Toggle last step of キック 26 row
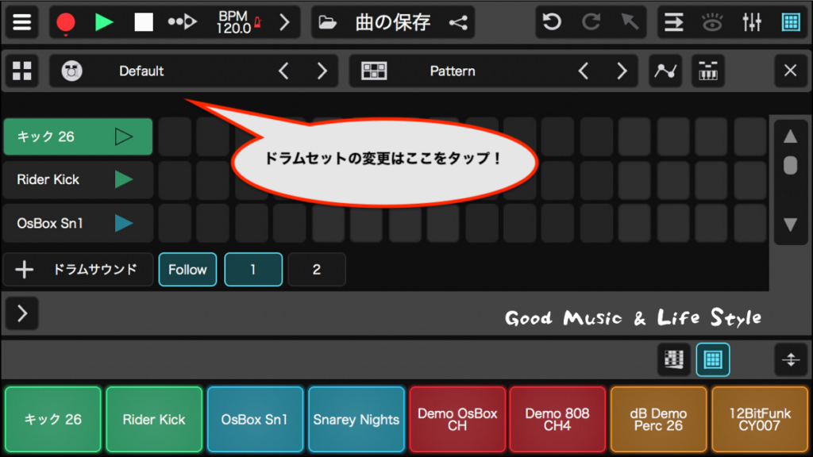The height and width of the screenshot is (457, 813). point(749,136)
